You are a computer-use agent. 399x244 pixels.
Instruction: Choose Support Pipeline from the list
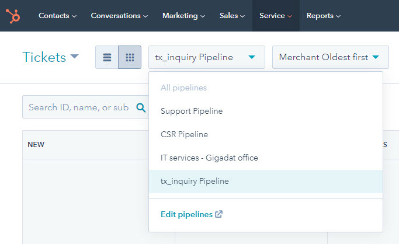(x=266, y=111)
